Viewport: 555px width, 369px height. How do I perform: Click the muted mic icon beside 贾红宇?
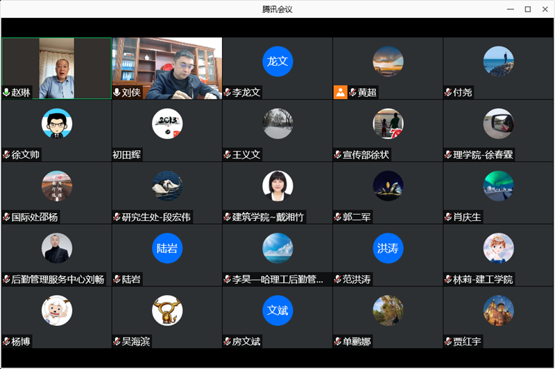pyautogui.click(x=448, y=341)
